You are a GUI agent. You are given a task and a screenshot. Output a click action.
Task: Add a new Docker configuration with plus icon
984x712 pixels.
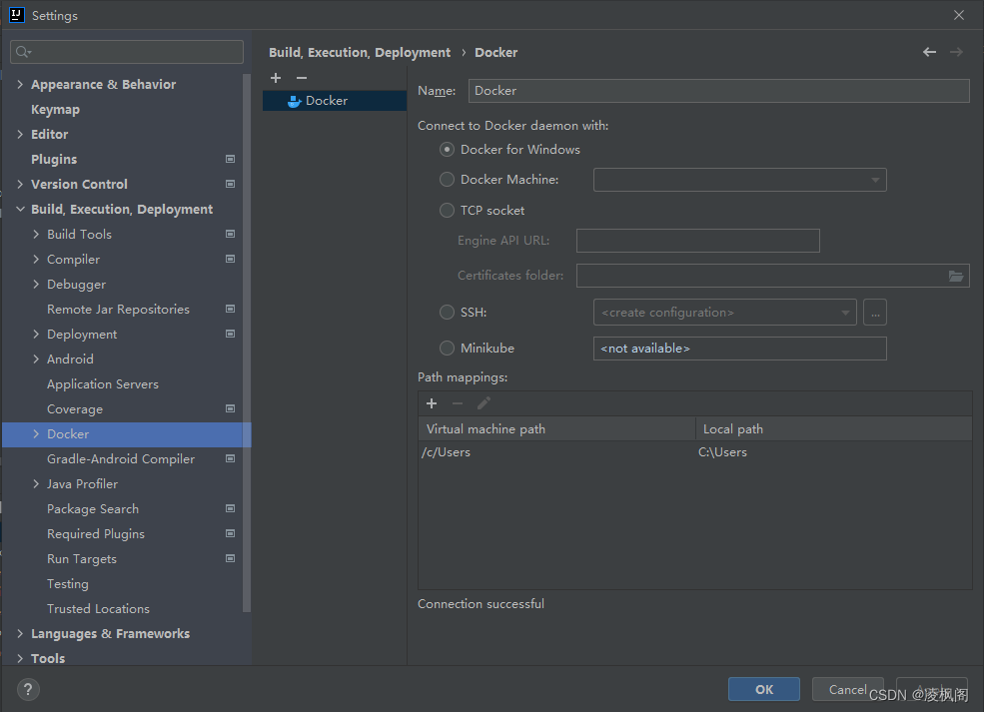[276, 78]
